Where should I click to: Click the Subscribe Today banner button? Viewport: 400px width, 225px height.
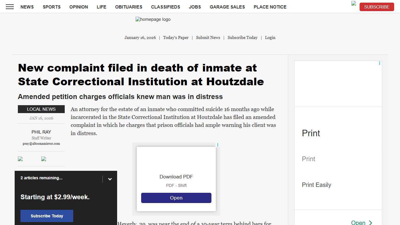(x=47, y=216)
